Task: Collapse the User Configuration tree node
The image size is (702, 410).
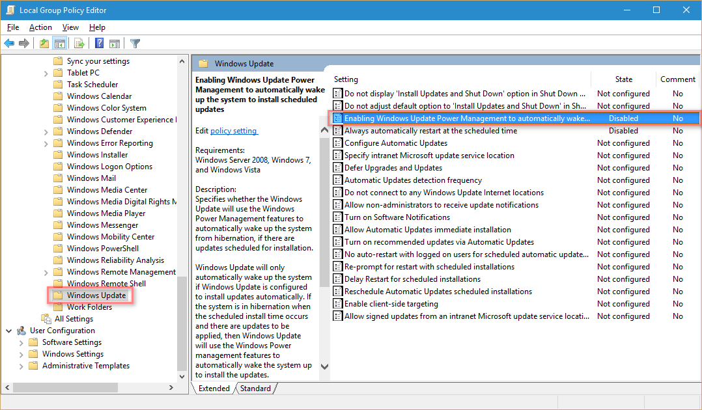Action: click(x=9, y=331)
